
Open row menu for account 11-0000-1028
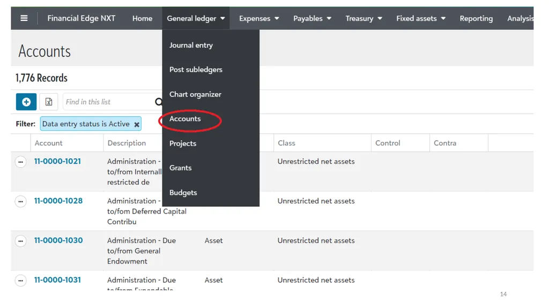(21, 201)
